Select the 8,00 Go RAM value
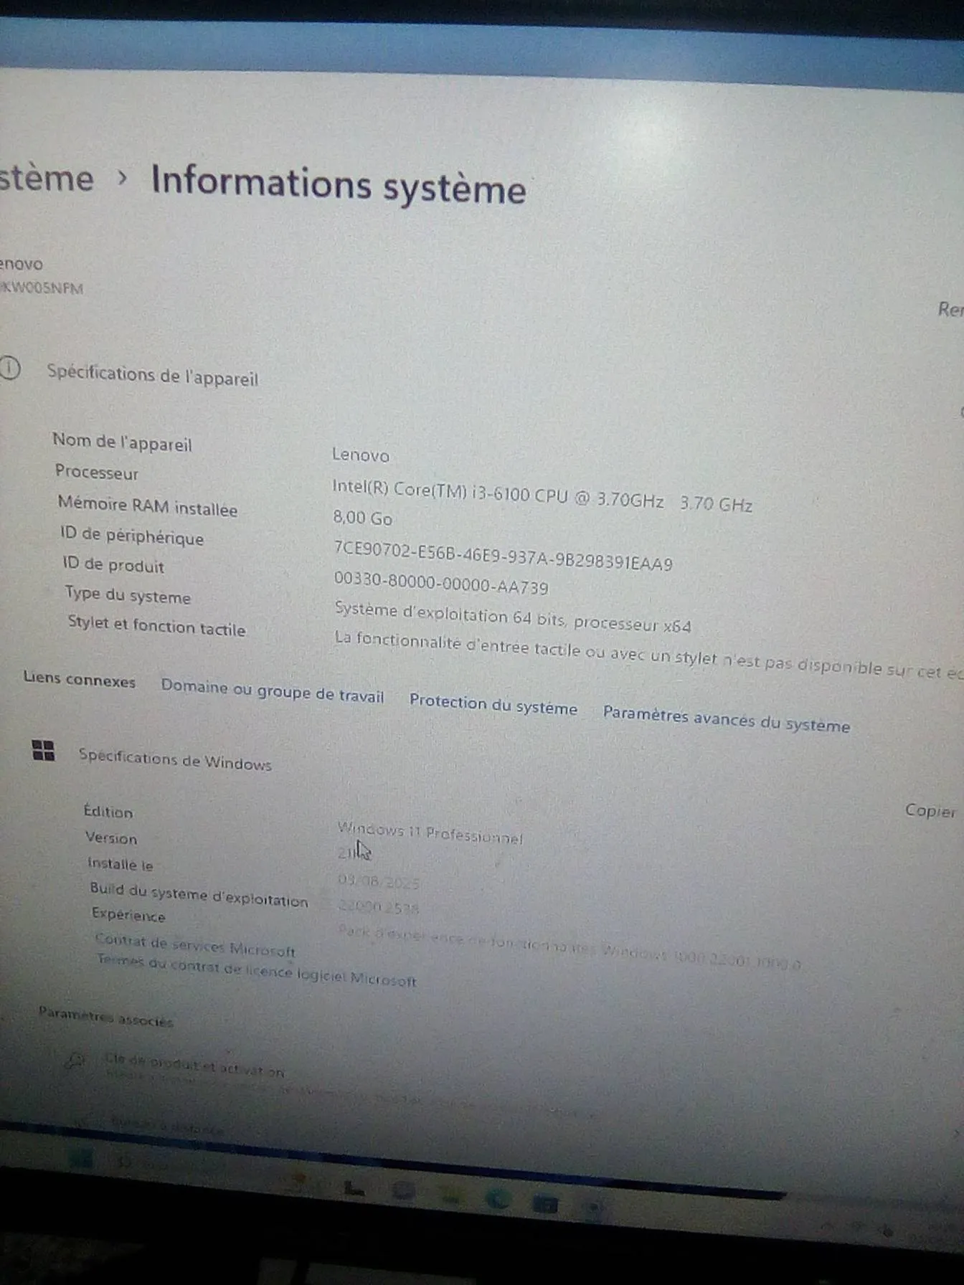964x1285 pixels. tap(362, 517)
